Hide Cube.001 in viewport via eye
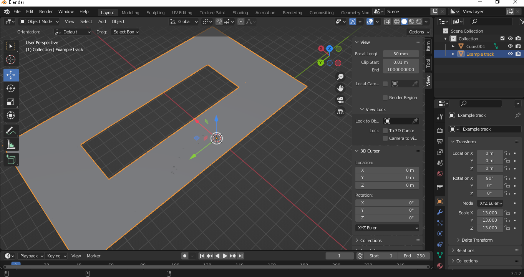The width and height of the screenshot is (524, 277). coord(510,46)
